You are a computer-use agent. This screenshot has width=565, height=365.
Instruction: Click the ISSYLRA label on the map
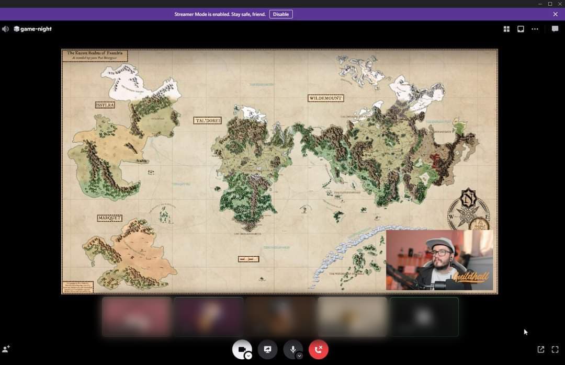(105, 105)
